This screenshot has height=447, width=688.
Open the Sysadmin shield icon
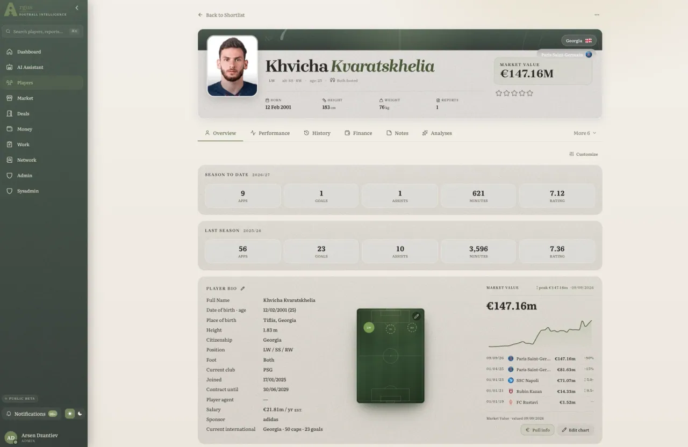point(10,191)
